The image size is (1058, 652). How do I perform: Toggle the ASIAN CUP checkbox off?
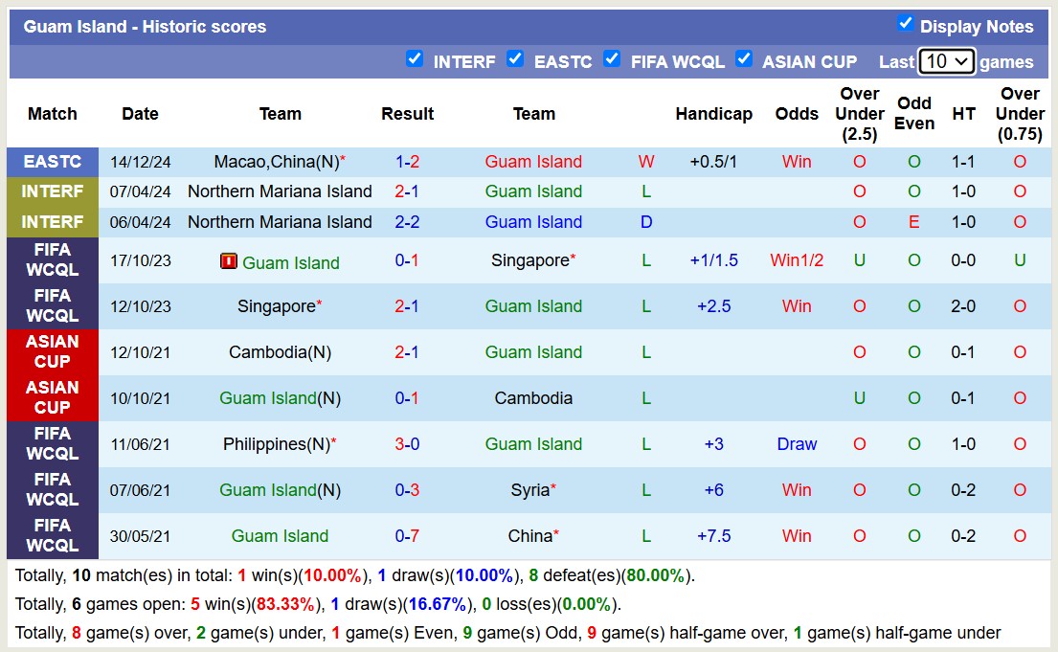click(x=744, y=58)
